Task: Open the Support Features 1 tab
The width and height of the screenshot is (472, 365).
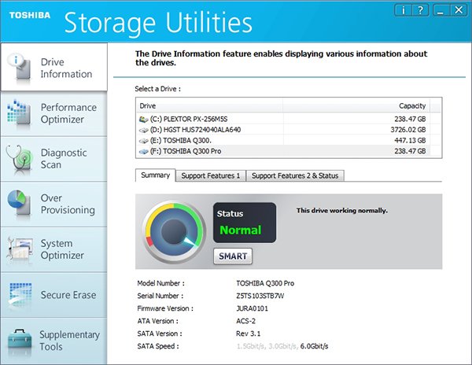Action: coord(211,175)
